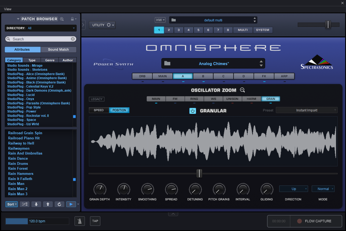Open the Direction dropdown showing Up

coord(294,189)
